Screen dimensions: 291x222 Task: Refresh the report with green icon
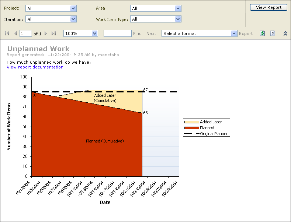tap(262, 34)
